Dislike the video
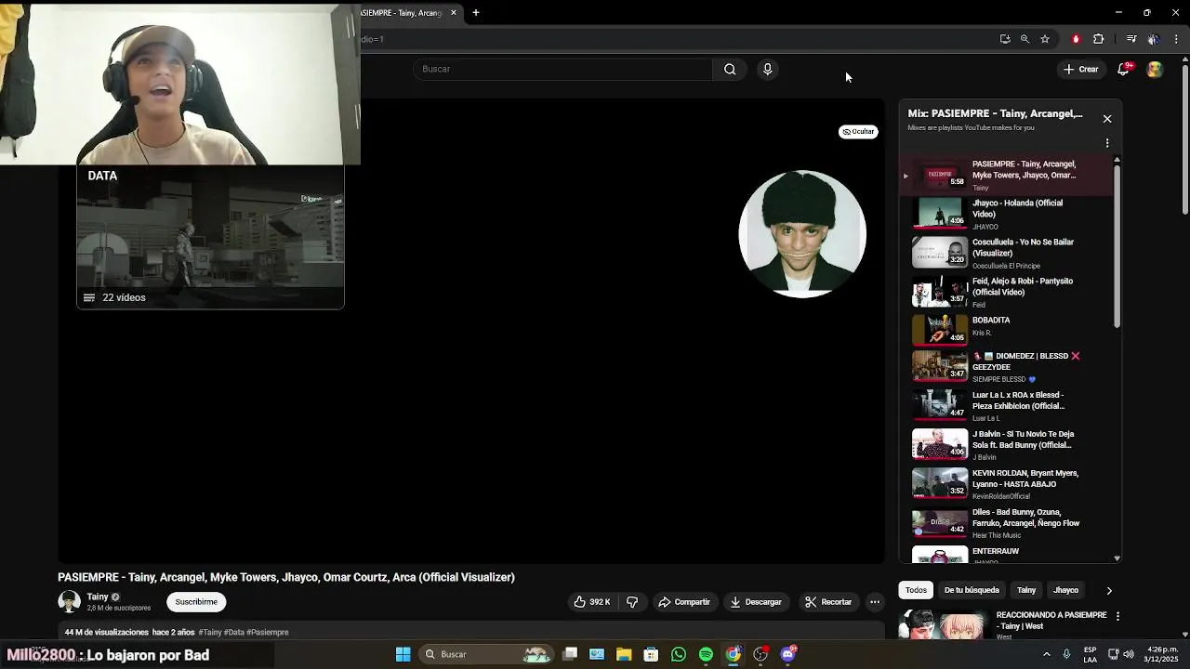 point(632,602)
